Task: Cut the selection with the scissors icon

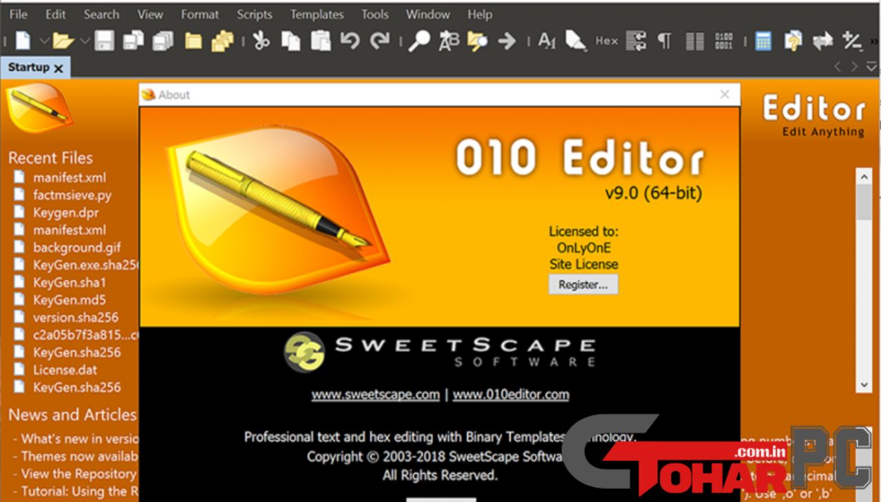Action: 261,41
